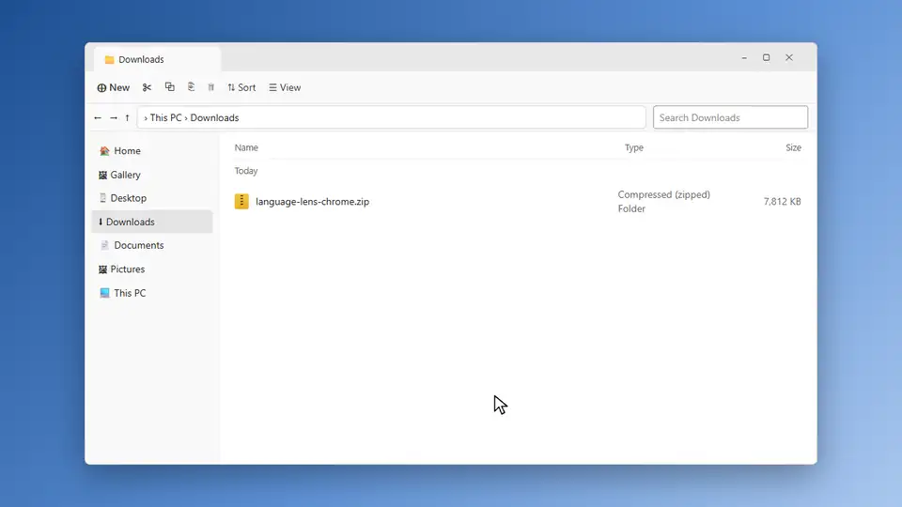
Task: Click the 7,812 KB size value
Action: pos(783,202)
